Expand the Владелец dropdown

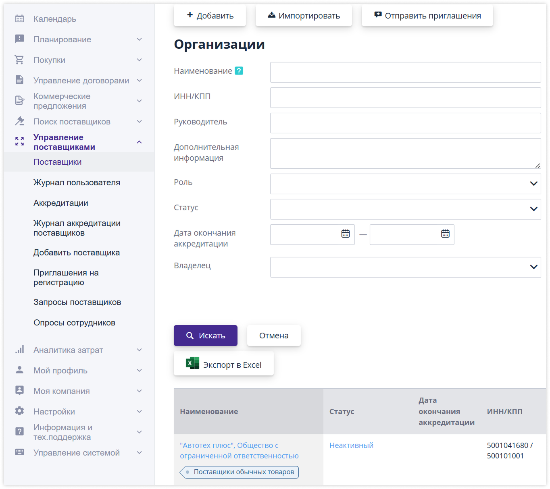(405, 267)
